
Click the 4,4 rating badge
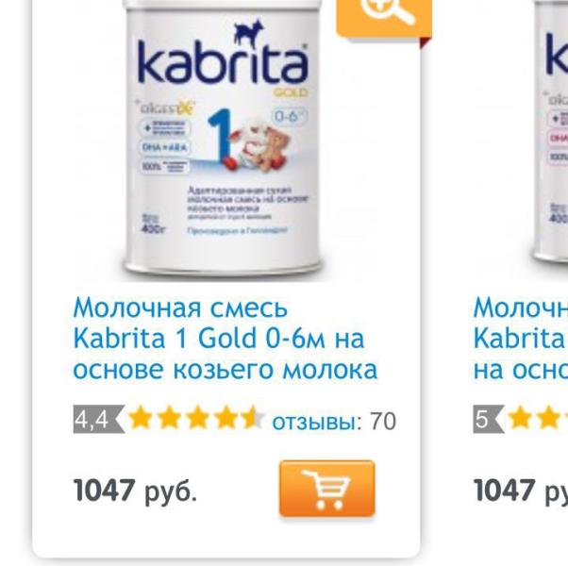pos(98,420)
